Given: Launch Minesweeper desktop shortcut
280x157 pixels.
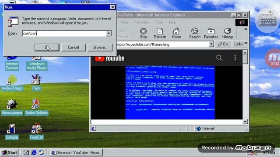Looking at the screenshot, I should [12, 107].
